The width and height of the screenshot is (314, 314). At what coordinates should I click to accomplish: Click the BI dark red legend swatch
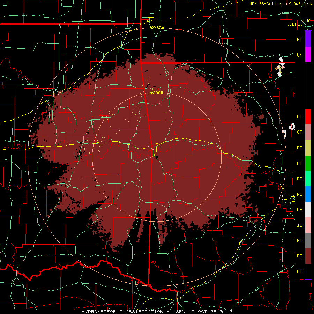308,256
